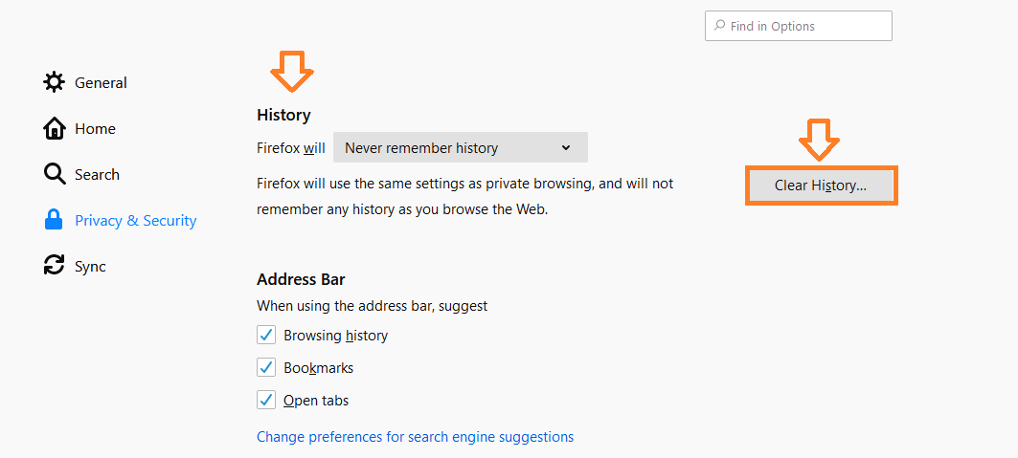Toggle the Browsing history checkbox
This screenshot has width=1018, height=458.
point(266,335)
